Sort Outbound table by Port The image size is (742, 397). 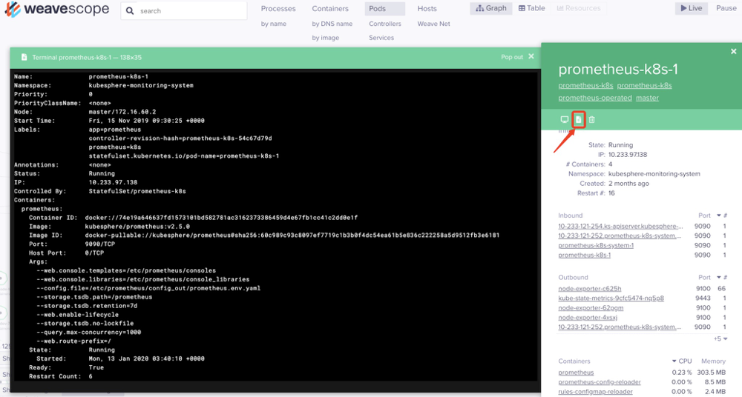pos(705,278)
